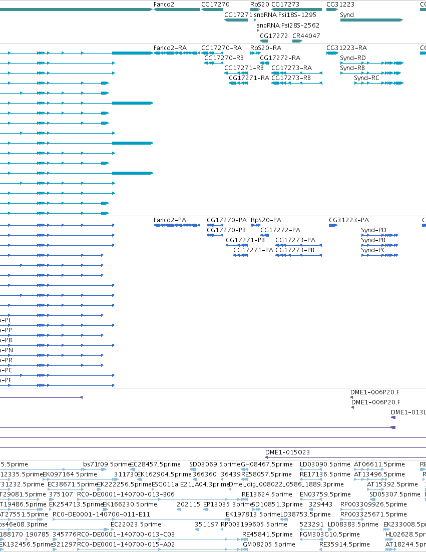Click the CG17271 gene label

(x=238, y=15)
